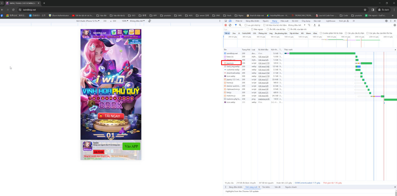The image size is (397, 196).
Task: Switch drawer to Tìm kiếm tab
Action: pos(266,187)
